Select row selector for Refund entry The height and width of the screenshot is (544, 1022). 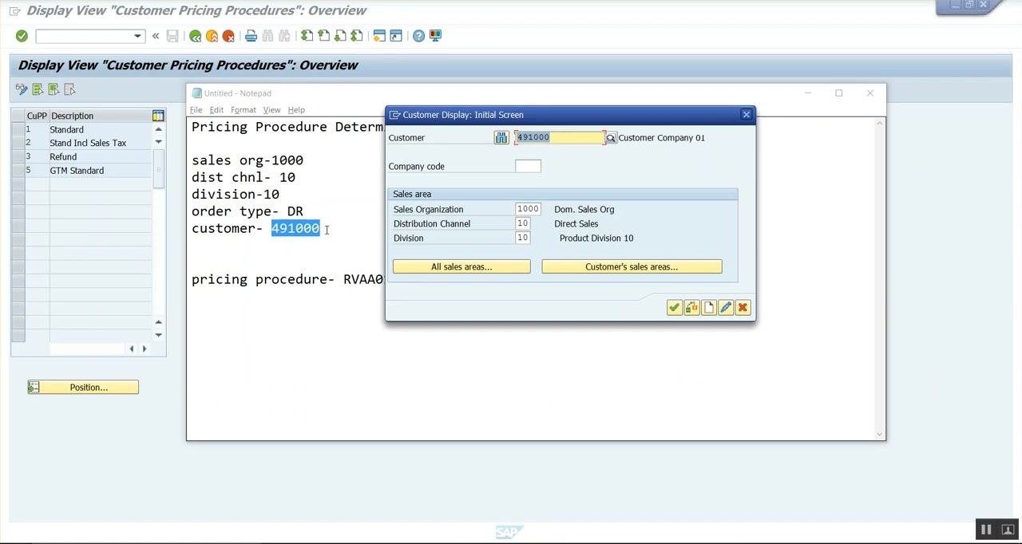(x=18, y=156)
